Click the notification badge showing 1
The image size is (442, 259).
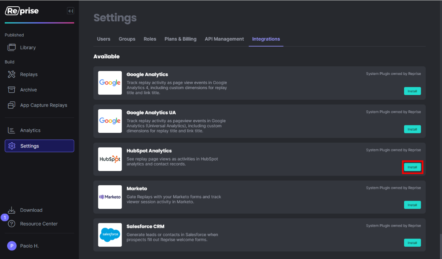coord(5,217)
